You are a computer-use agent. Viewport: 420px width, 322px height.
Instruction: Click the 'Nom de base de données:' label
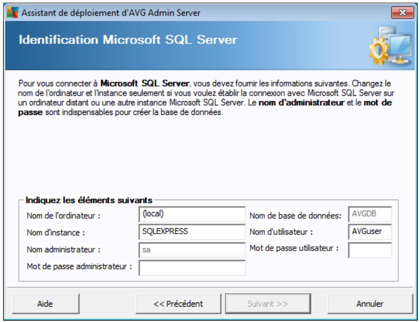(295, 216)
